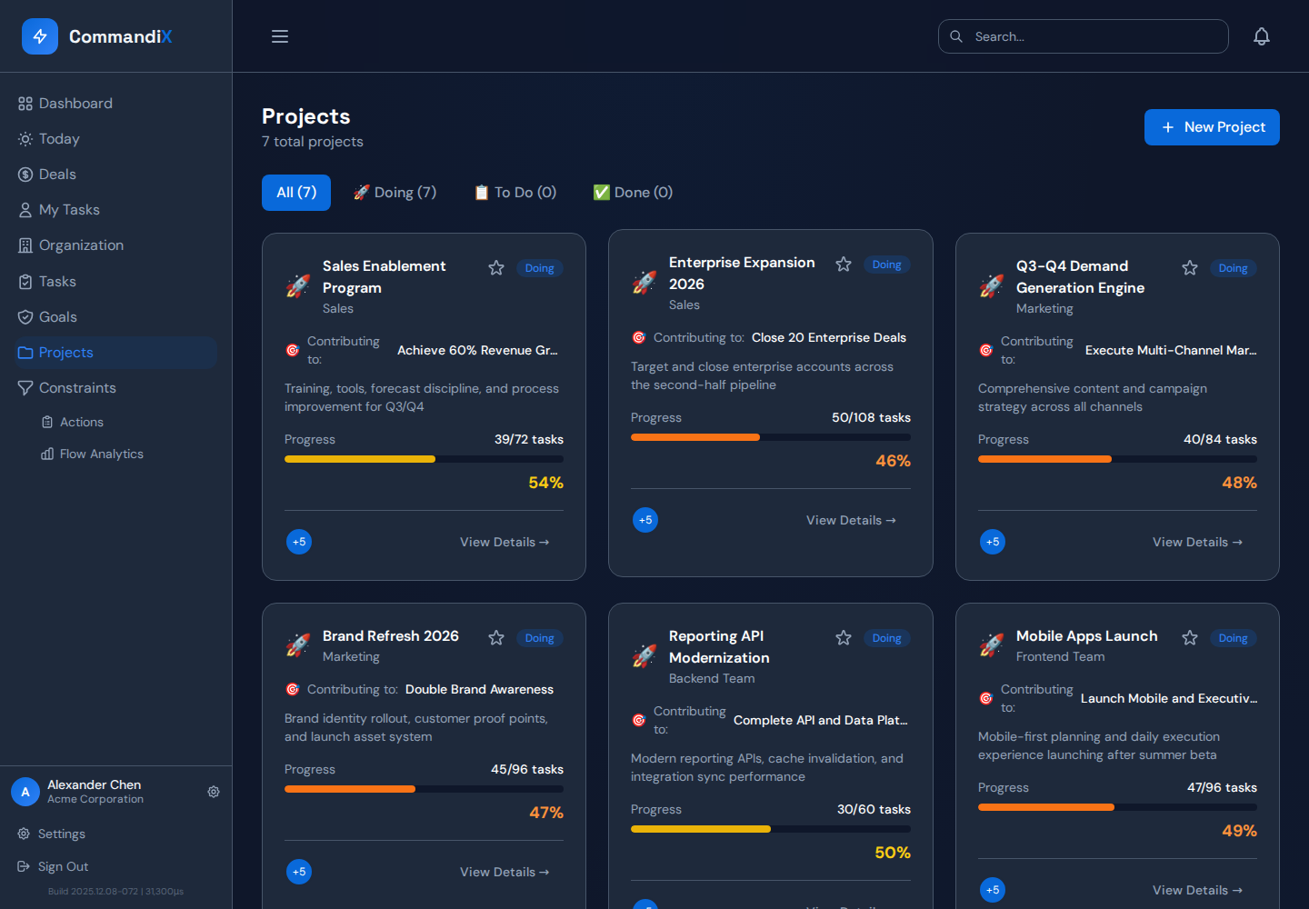Image resolution: width=1309 pixels, height=909 pixels.
Task: Switch to the To Do (0) tab
Action: click(515, 193)
